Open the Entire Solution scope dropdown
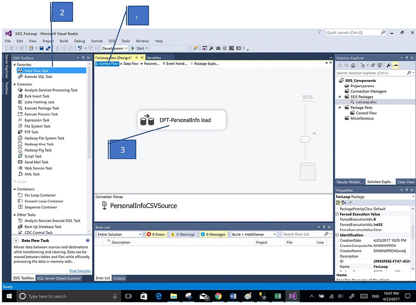 click(x=119, y=234)
